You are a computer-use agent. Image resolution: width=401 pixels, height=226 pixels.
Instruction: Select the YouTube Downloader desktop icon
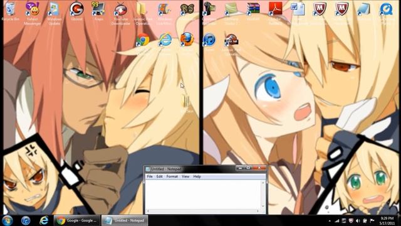pos(121,13)
